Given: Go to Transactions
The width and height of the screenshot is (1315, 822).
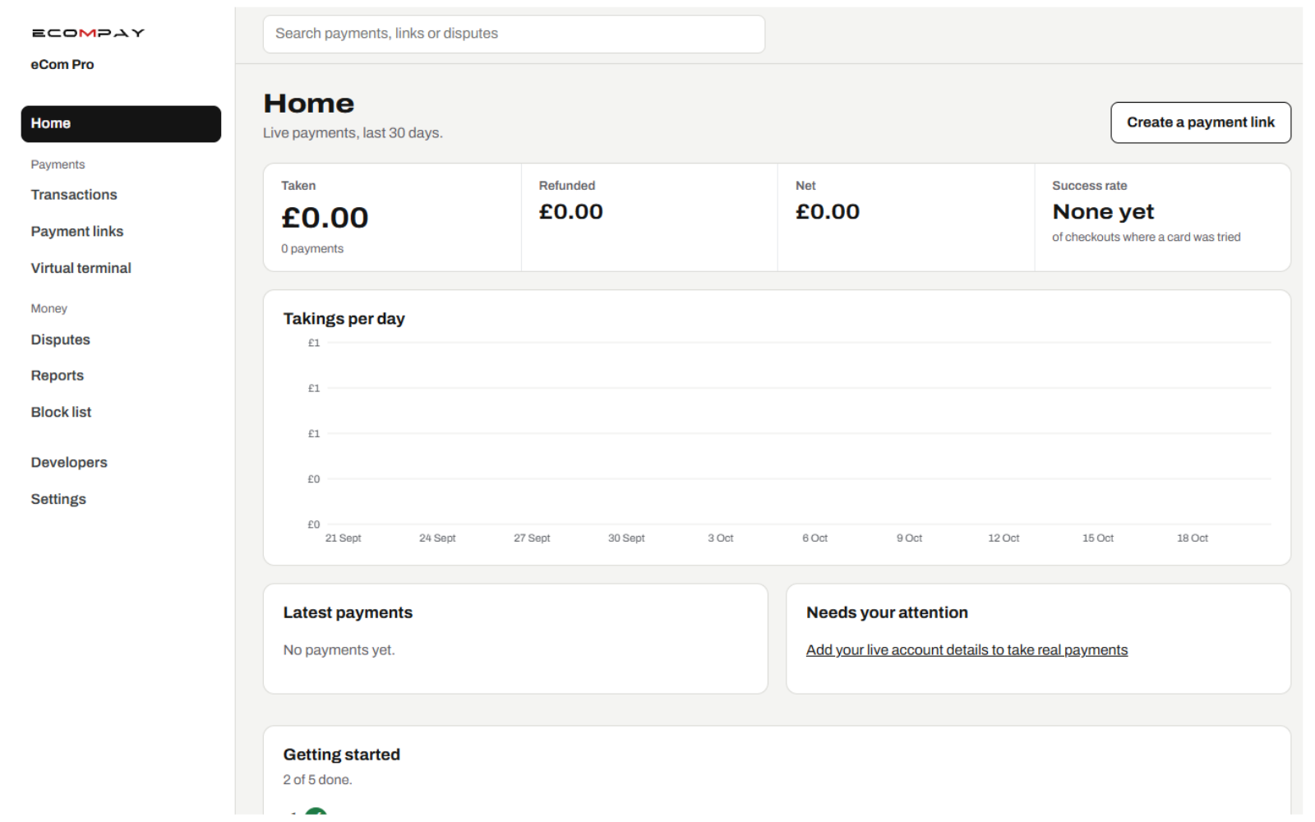Looking at the screenshot, I should (x=74, y=195).
